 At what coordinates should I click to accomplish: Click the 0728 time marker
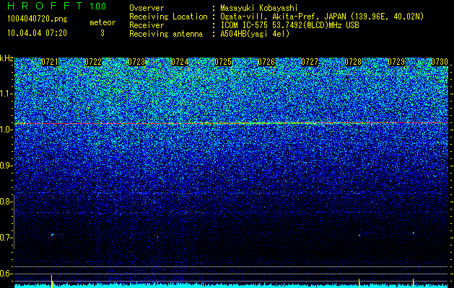pos(353,62)
